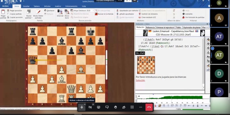The width and height of the screenshot is (230, 115).
Task: Open the Tablero ribbon tab
Action: point(37,6)
